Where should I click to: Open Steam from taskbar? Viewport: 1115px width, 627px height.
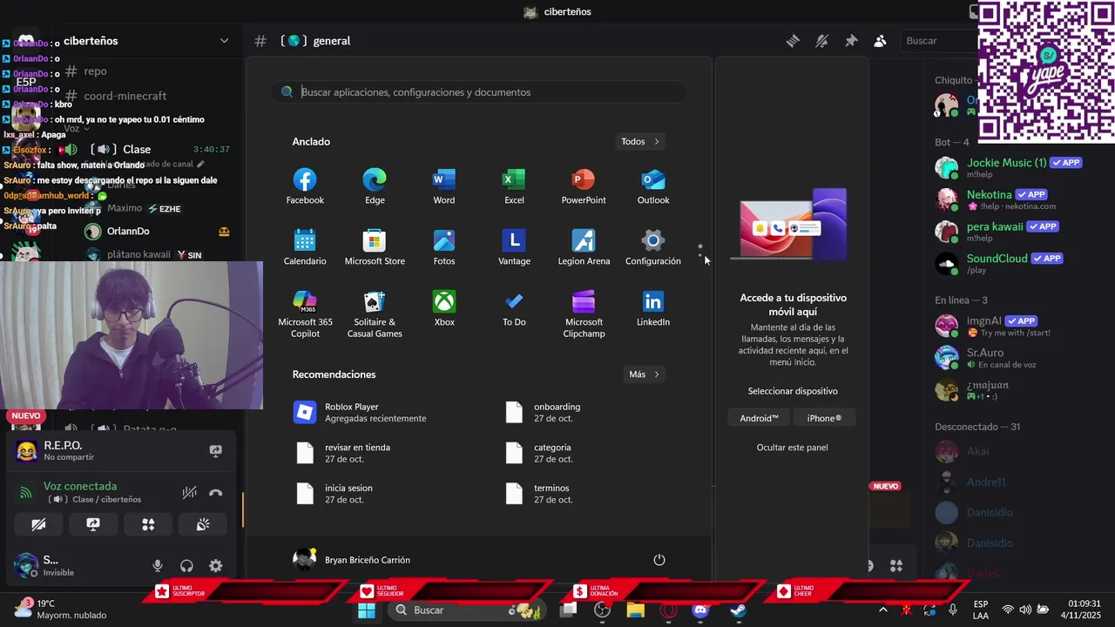738,610
